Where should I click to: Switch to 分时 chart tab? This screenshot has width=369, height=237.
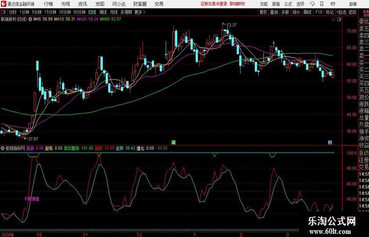[13, 12]
